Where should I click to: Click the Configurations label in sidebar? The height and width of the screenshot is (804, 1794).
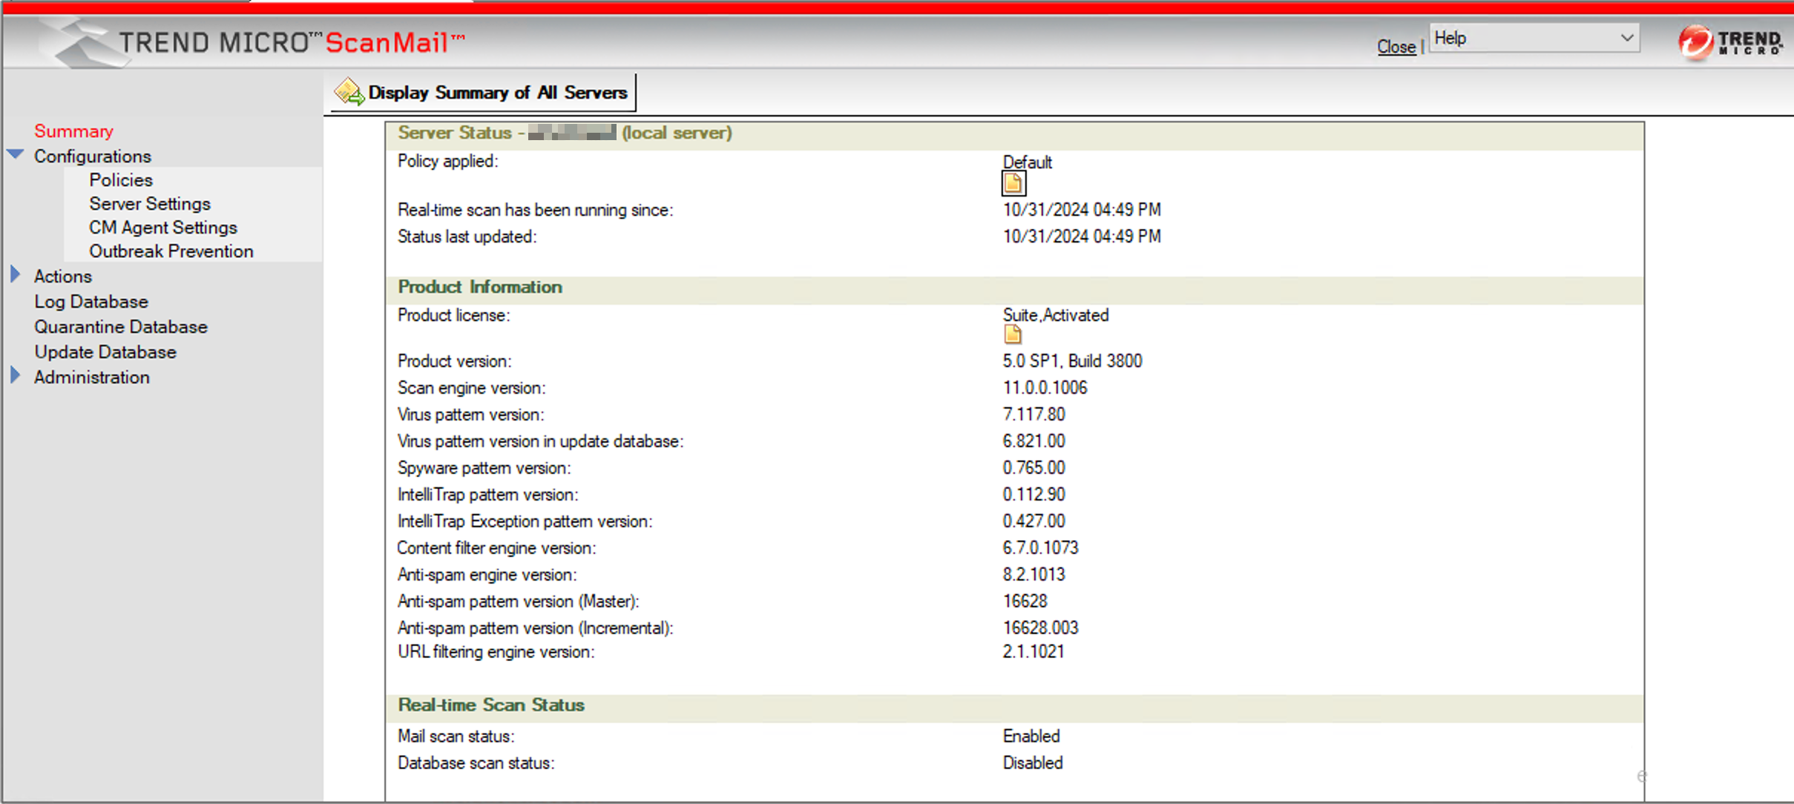pos(93,156)
